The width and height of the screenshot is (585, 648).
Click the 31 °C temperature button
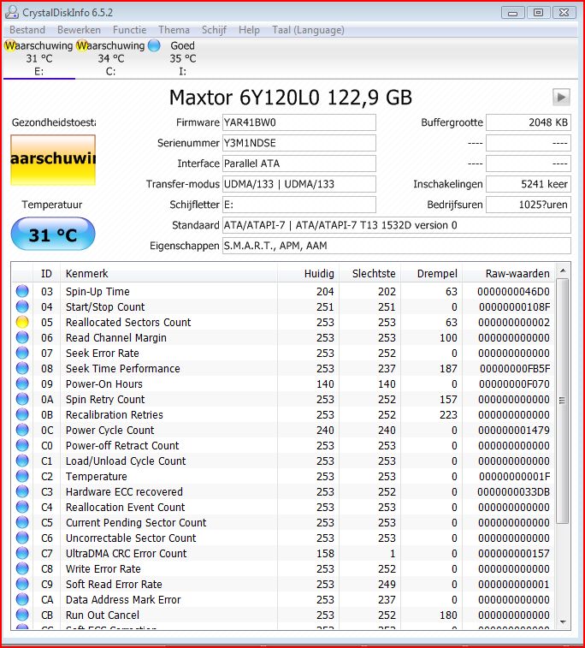(x=53, y=235)
